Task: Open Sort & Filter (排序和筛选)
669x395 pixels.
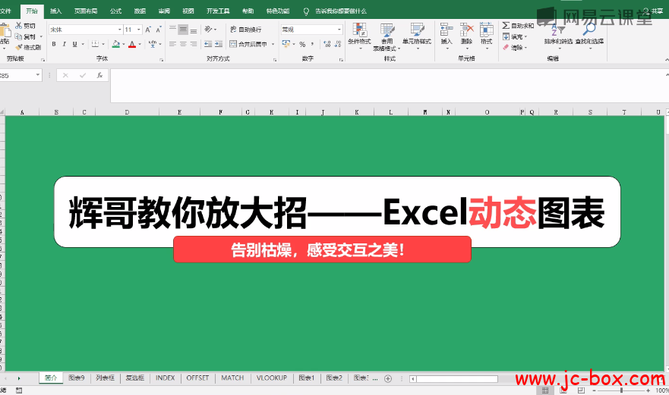Action: point(558,36)
